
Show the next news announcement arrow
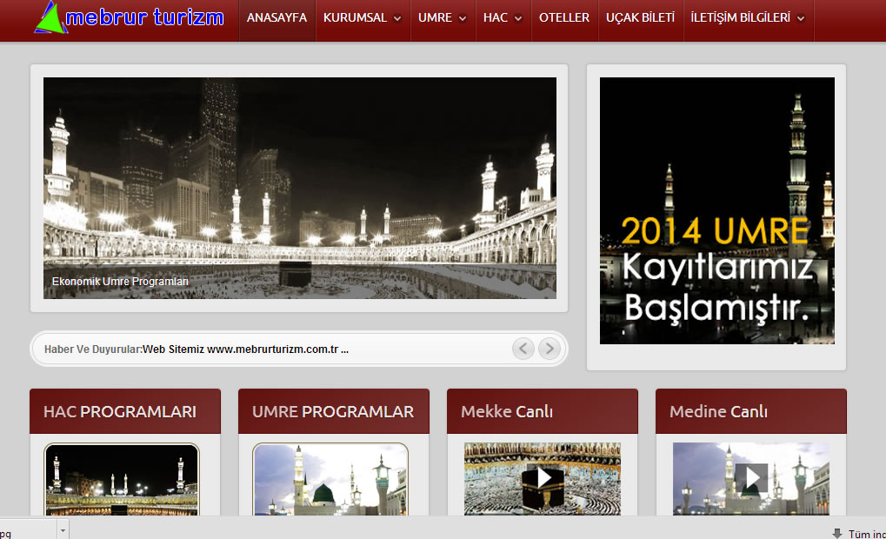(x=550, y=349)
